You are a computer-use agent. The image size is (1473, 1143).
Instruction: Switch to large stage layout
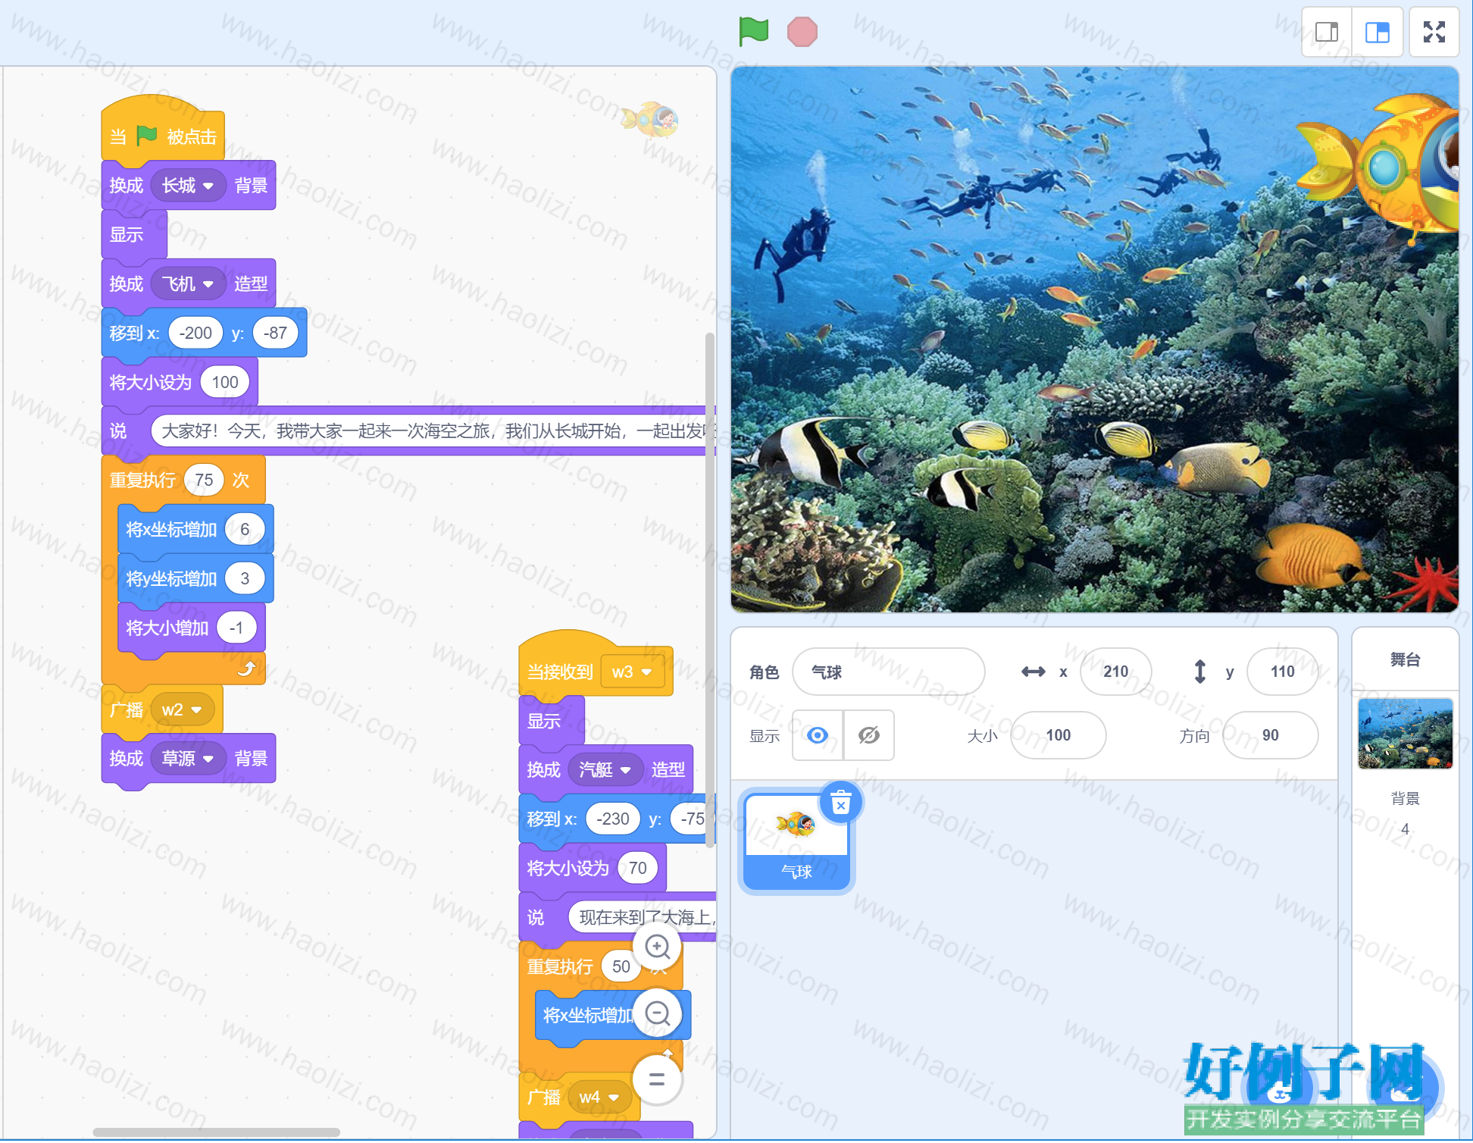[x=1377, y=32]
